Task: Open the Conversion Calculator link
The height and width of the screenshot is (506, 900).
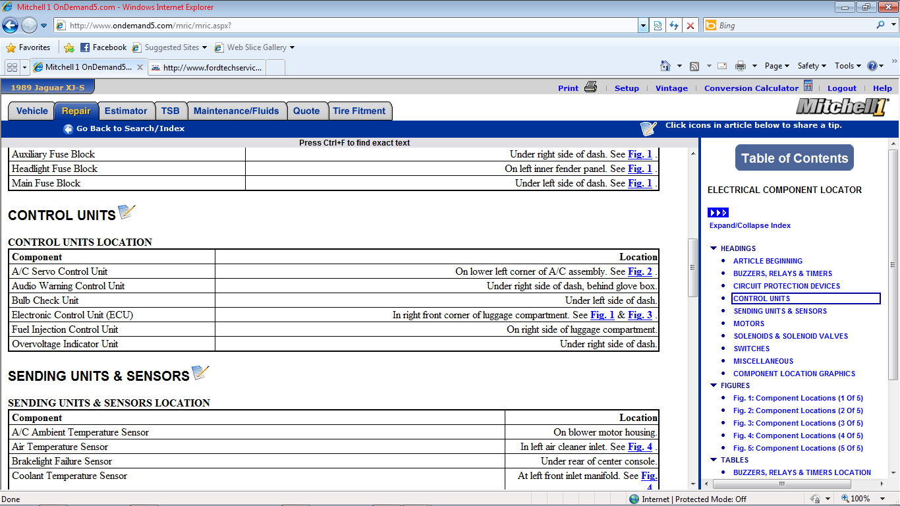Action: (x=751, y=88)
